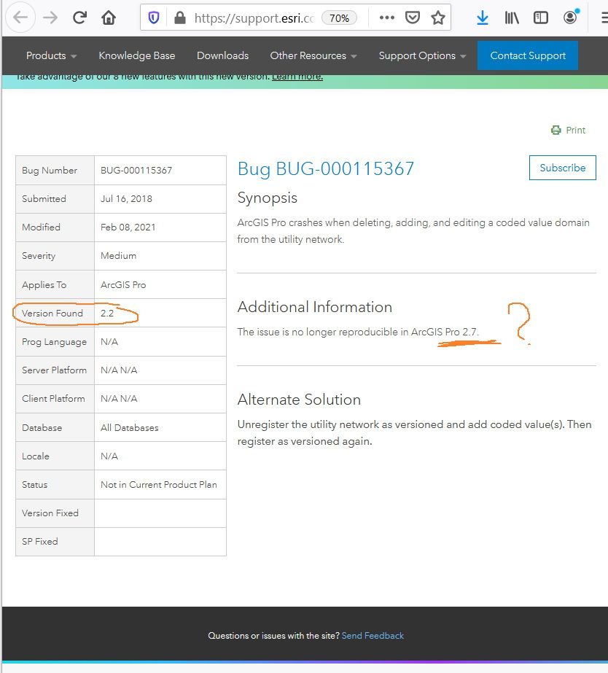Select Not in Current Product Plan status
Viewport: 608px width, 673px height.
point(159,485)
